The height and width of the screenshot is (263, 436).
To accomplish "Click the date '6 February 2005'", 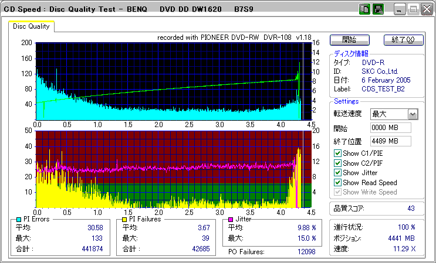I will (x=386, y=80).
